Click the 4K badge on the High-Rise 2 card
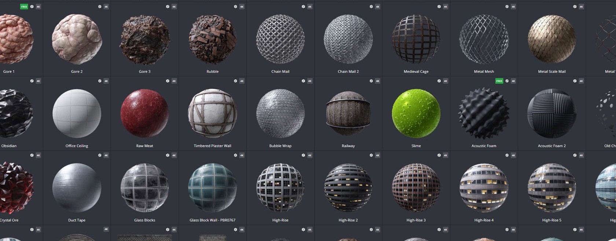This screenshot has width=616, height=241. (377, 155)
